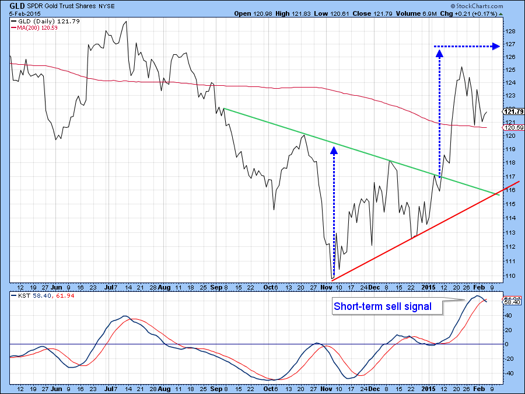Click the -40 label on the KST axis
The height and width of the screenshot is (394, 525).
point(509,373)
